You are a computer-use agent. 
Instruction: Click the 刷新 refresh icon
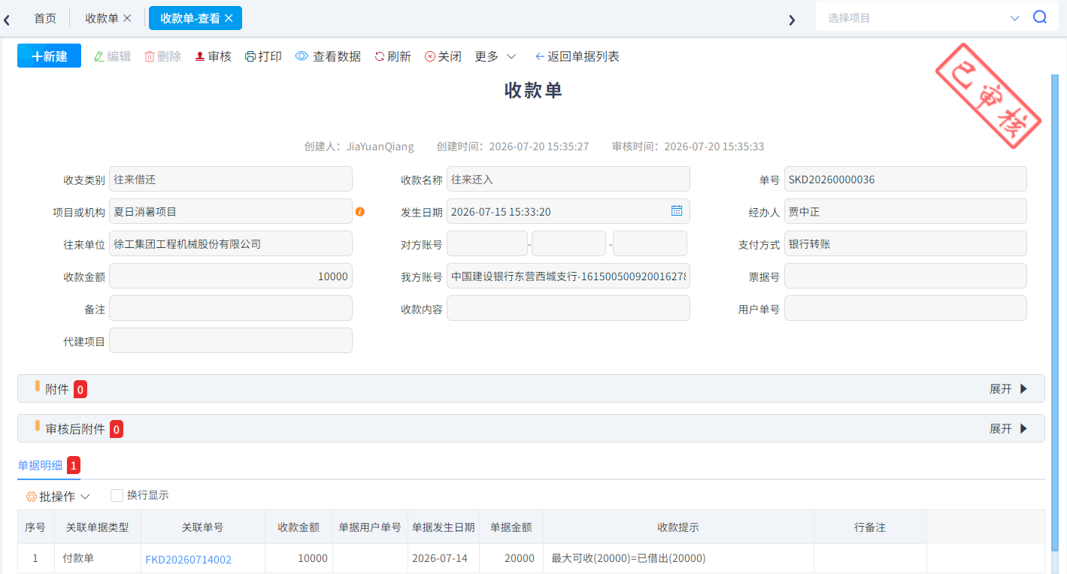[x=380, y=56]
